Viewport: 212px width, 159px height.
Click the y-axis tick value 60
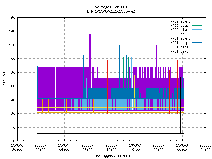(x=13, y=86)
